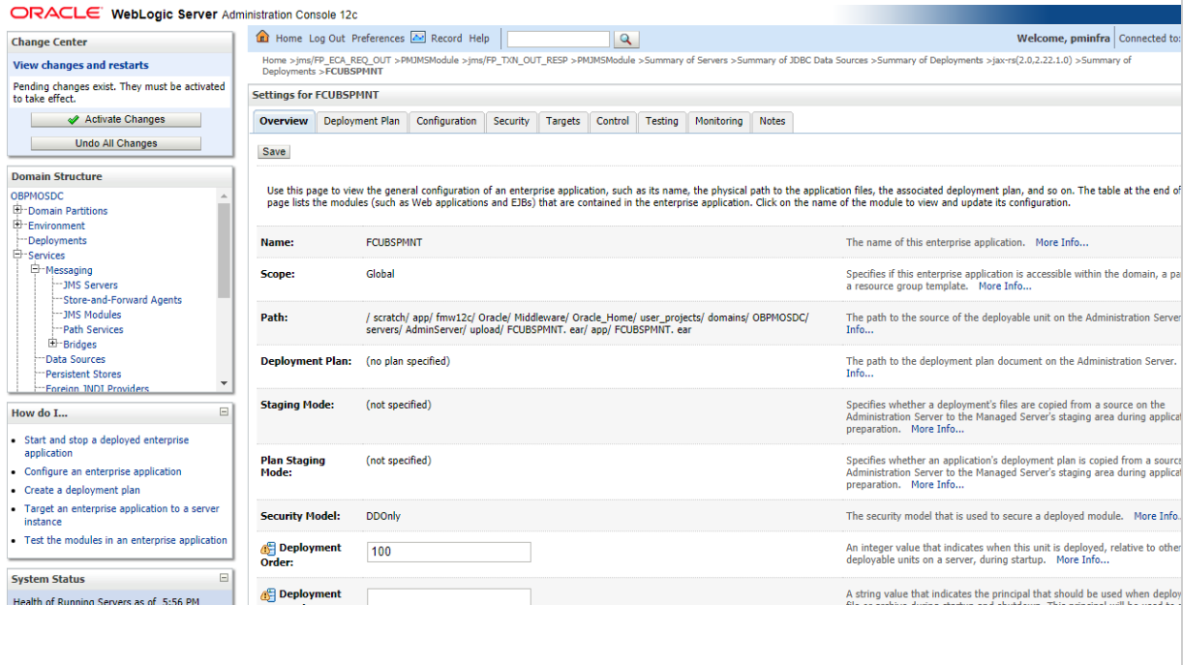Select JMS Servers tree item
1183x665 pixels.
click(90, 285)
